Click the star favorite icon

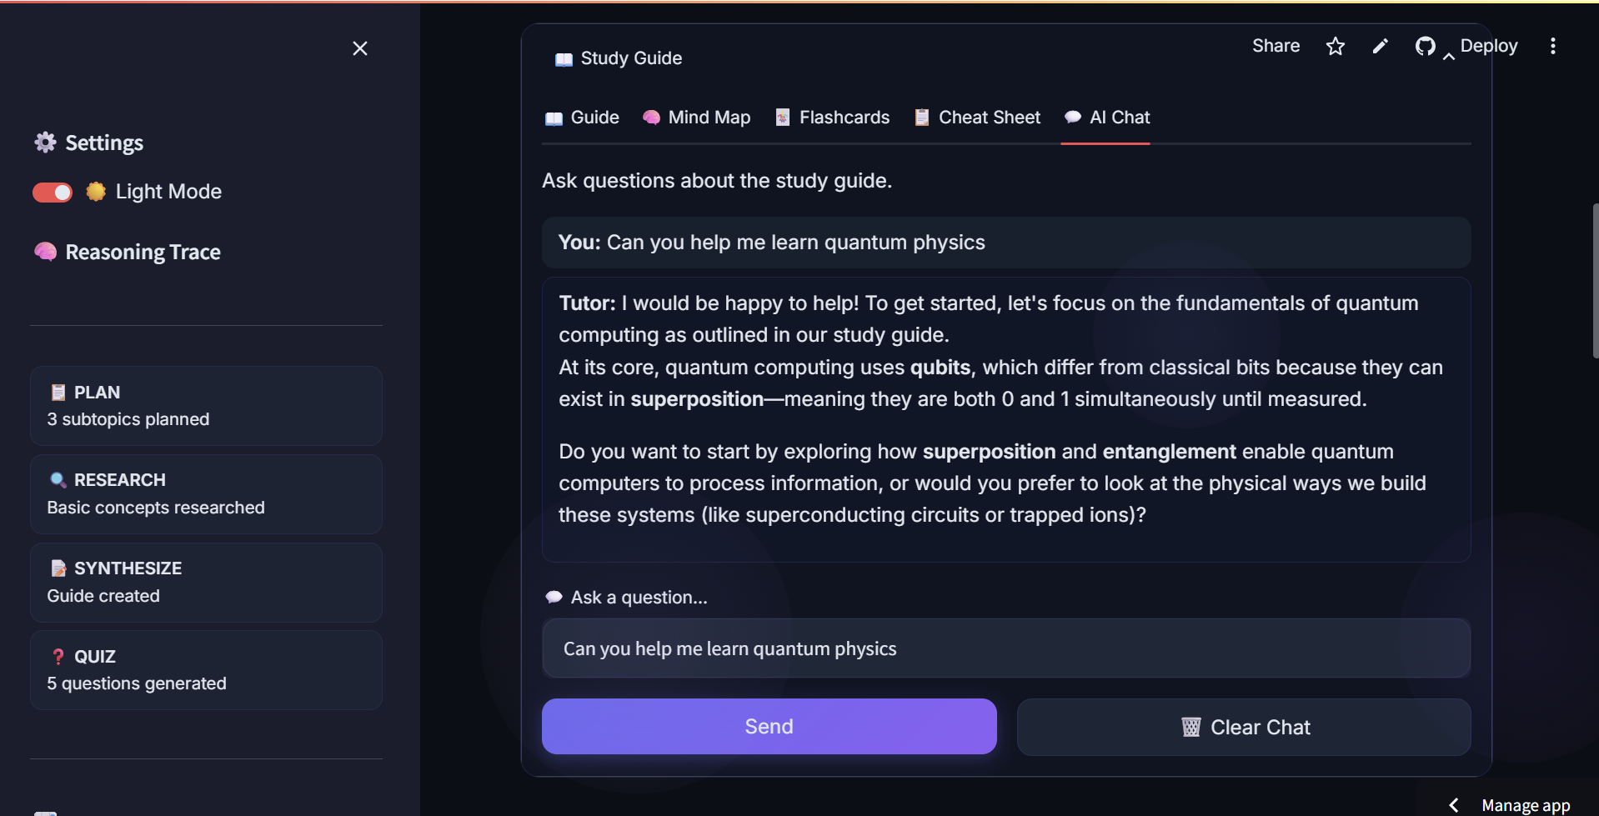(x=1336, y=47)
